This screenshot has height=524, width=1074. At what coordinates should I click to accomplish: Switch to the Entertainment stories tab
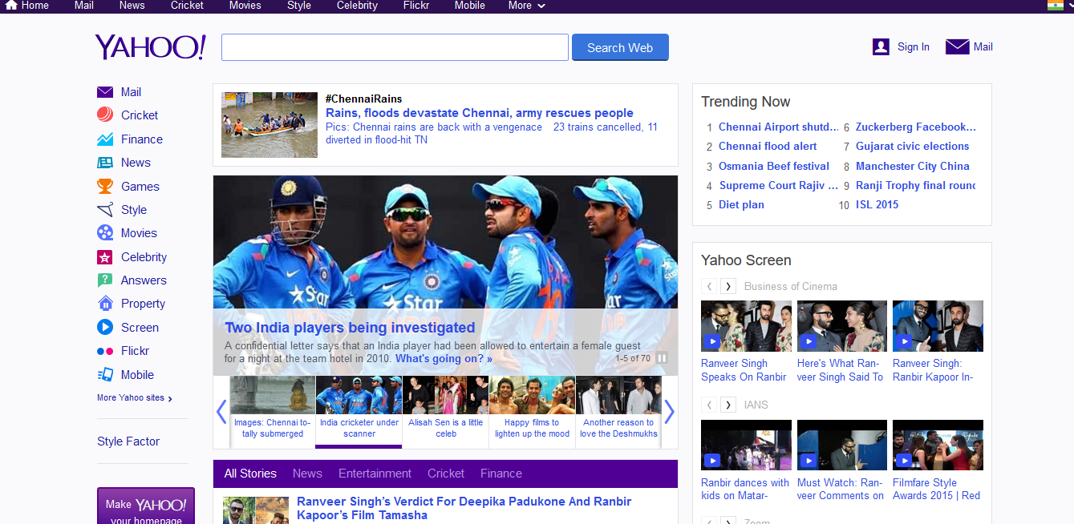click(375, 474)
